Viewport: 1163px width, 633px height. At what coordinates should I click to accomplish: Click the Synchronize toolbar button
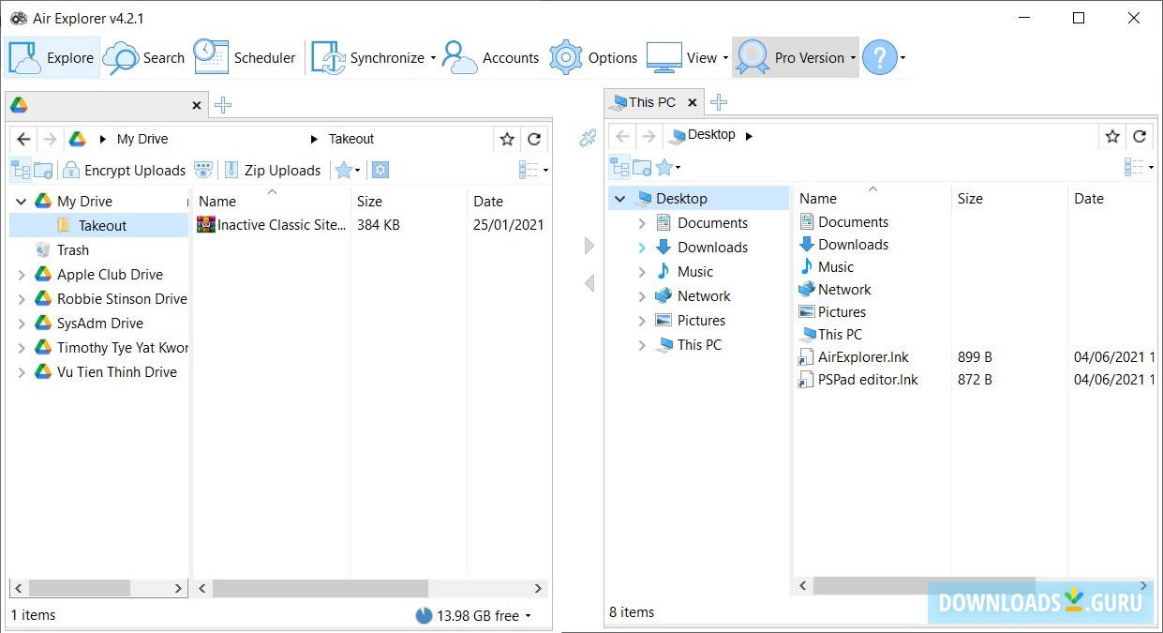pyautogui.click(x=368, y=57)
